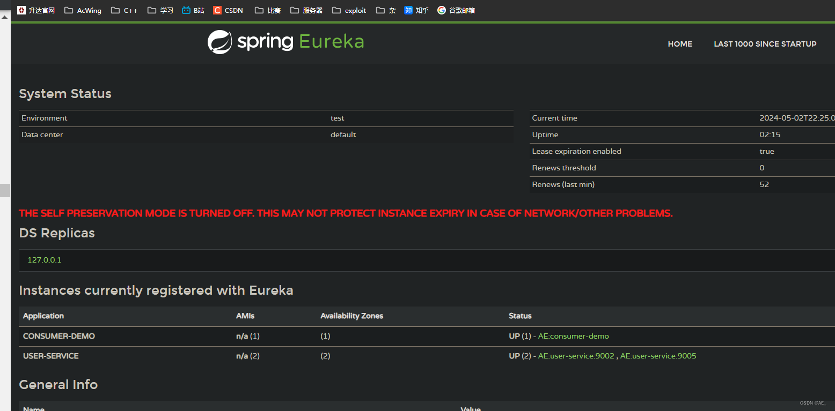
Task: Click the Lease expiration enabled 'true' value
Action: (767, 151)
